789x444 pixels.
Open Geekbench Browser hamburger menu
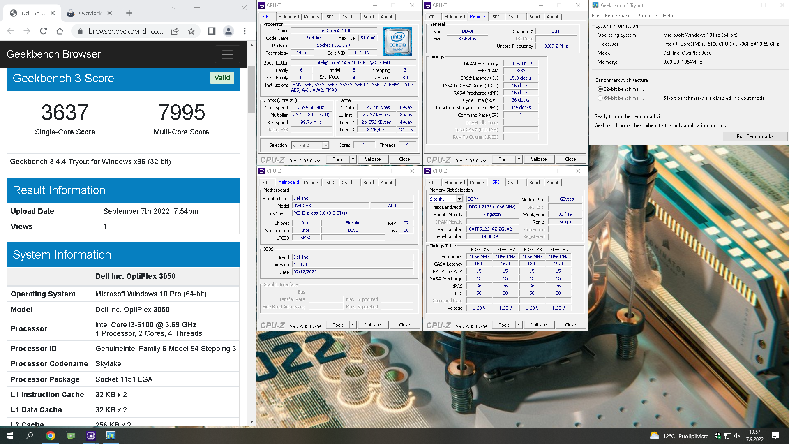click(227, 54)
